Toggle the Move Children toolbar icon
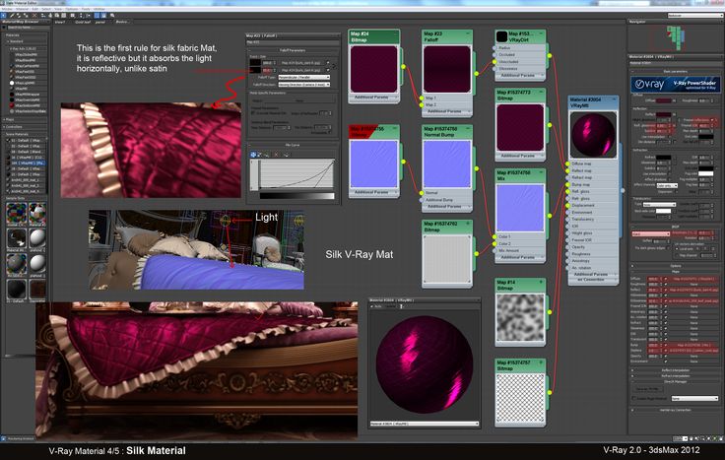Viewport: 725px width, 460px height. [x=42, y=15]
